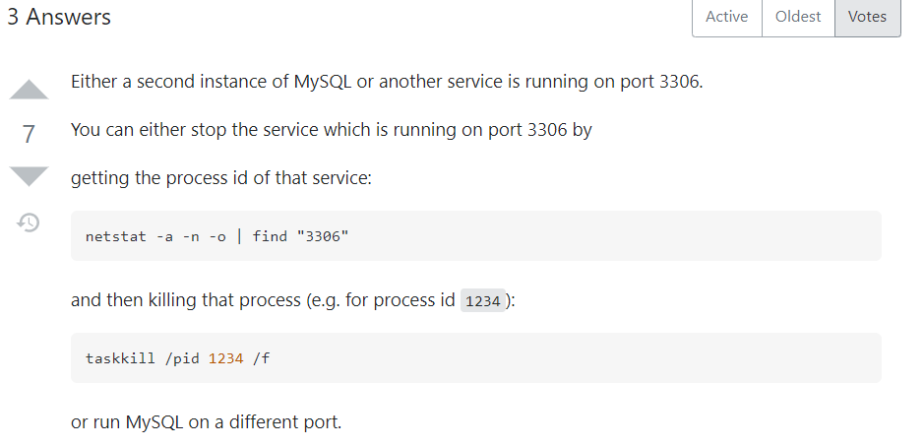
Task: Click the /f flag in the taskkill command
Action: click(261, 358)
